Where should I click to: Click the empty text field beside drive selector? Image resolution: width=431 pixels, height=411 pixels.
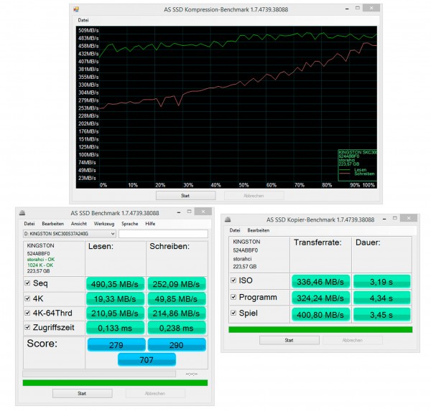(x=163, y=234)
